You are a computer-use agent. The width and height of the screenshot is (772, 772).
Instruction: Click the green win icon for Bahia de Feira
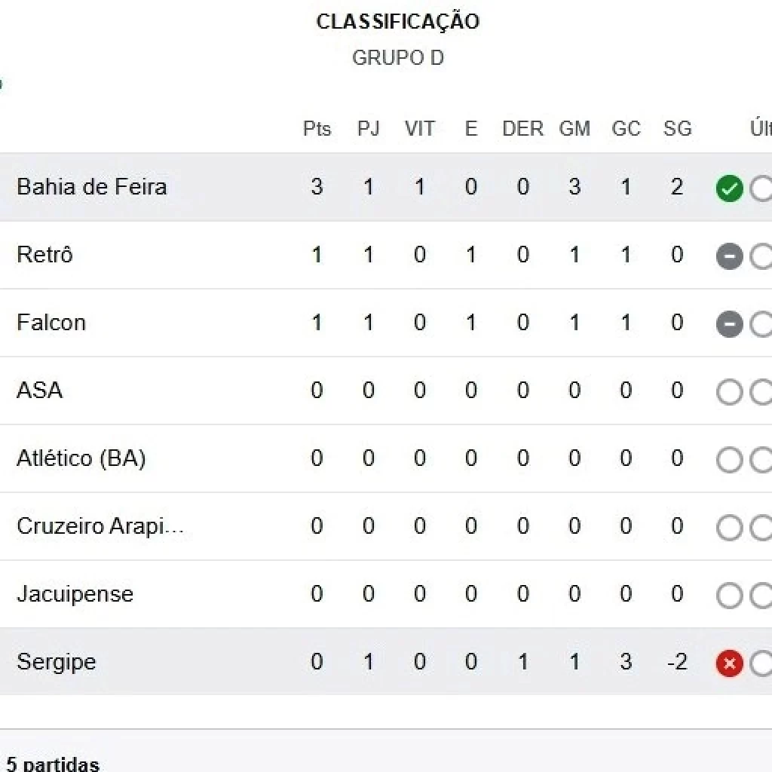point(729,188)
